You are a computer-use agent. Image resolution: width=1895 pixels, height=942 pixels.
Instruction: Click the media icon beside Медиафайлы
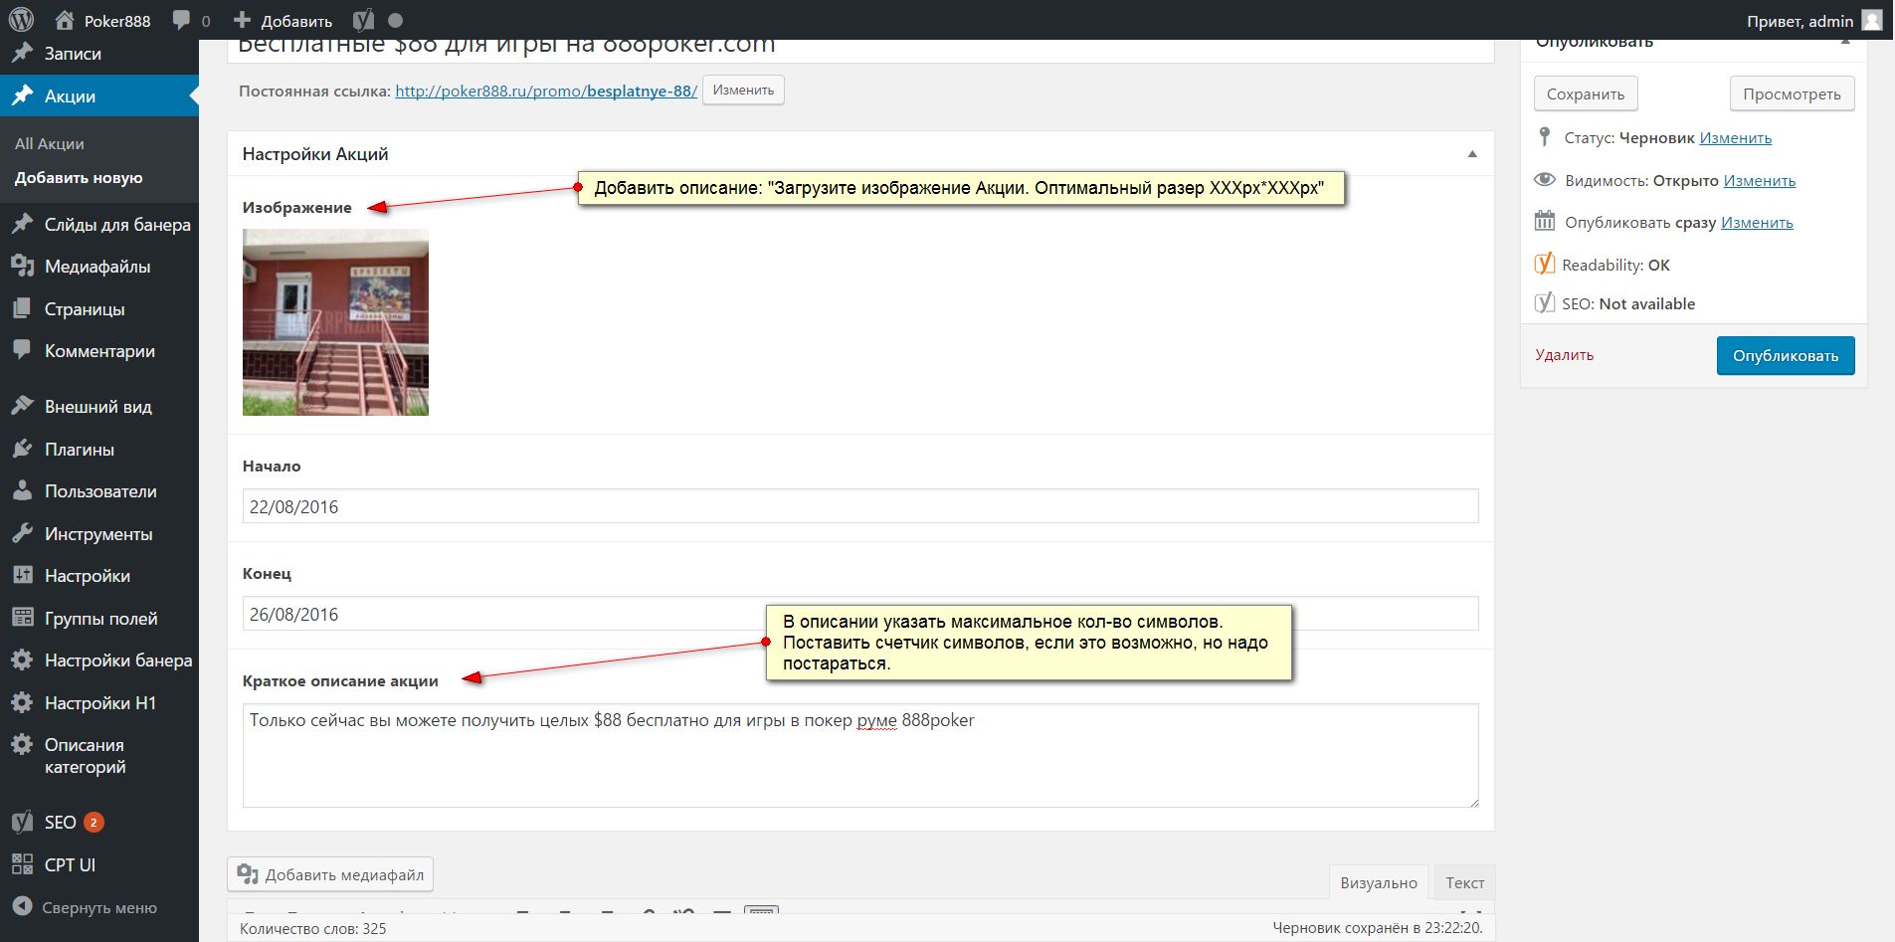(22, 266)
